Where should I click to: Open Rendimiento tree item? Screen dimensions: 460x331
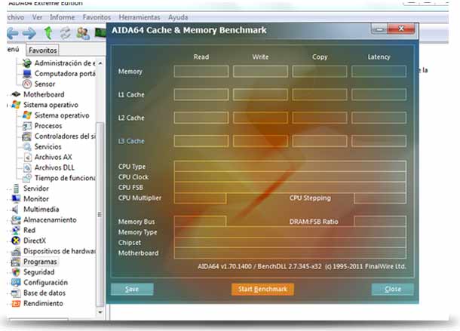(x=43, y=303)
